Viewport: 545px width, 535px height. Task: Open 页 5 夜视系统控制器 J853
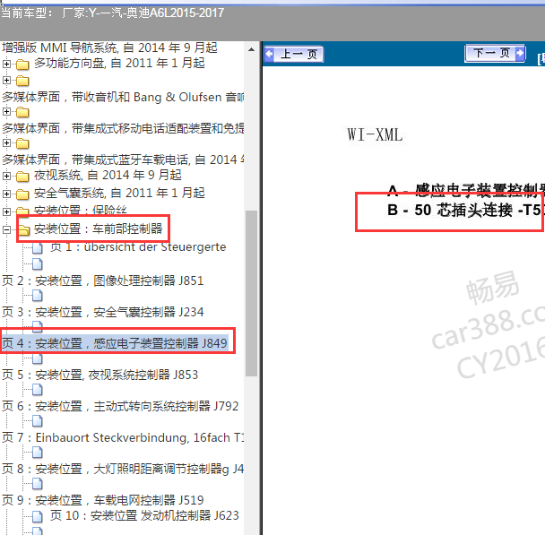[100, 375]
